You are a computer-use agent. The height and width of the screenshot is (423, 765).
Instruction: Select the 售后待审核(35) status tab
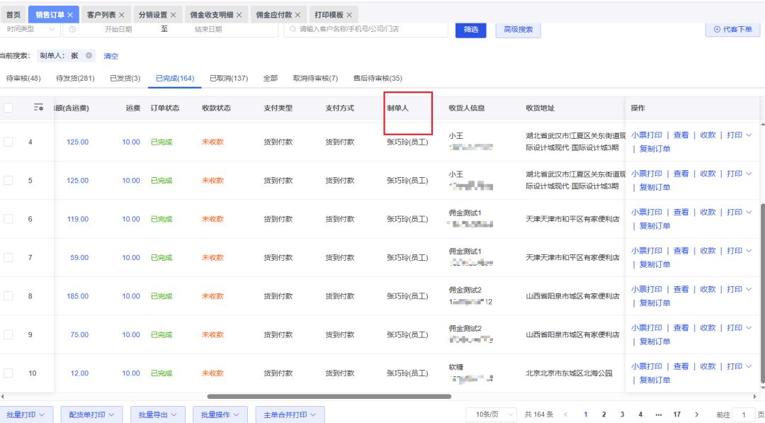coord(378,78)
